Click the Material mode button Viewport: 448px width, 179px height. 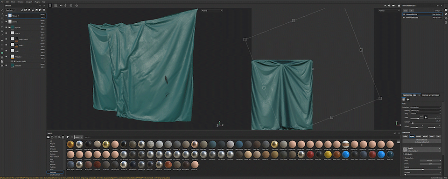[x=422, y=140]
